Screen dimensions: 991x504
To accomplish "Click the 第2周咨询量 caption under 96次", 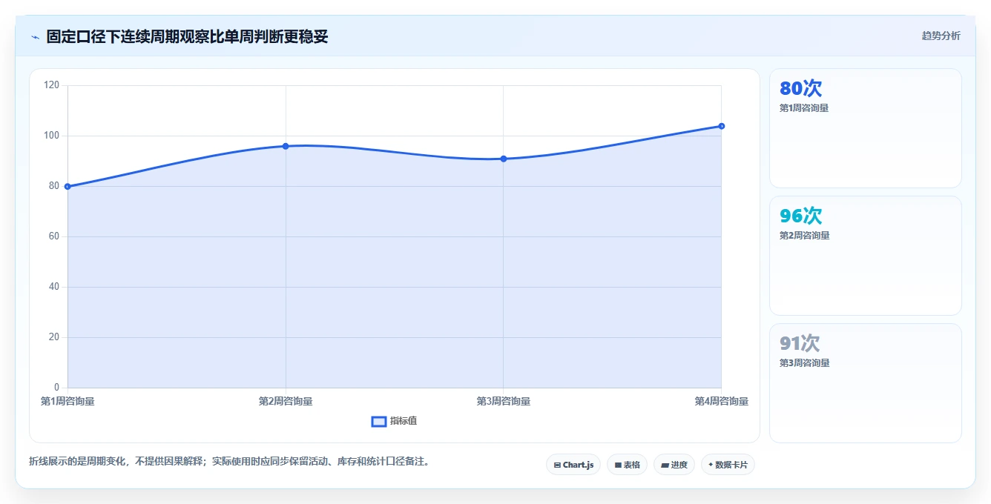I will point(804,236).
